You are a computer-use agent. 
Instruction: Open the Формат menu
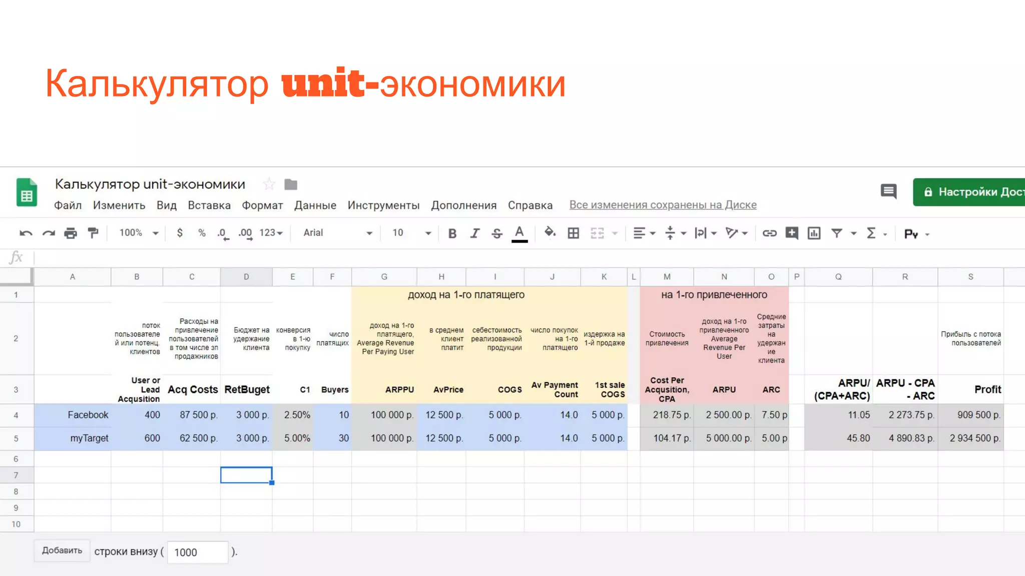click(262, 205)
